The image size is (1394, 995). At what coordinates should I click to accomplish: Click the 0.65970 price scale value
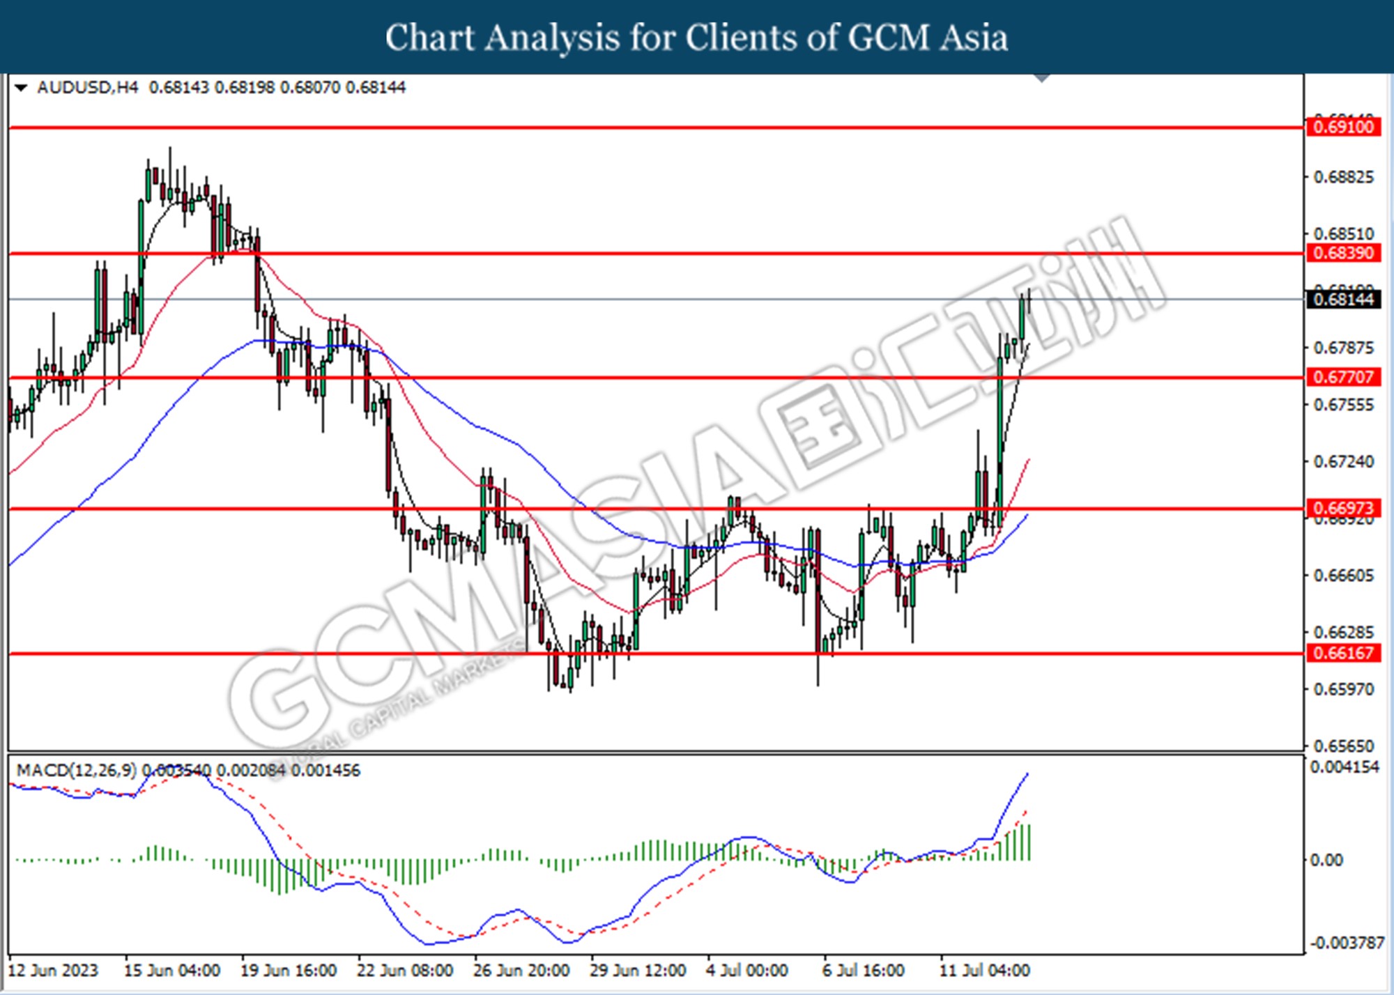pos(1344,689)
